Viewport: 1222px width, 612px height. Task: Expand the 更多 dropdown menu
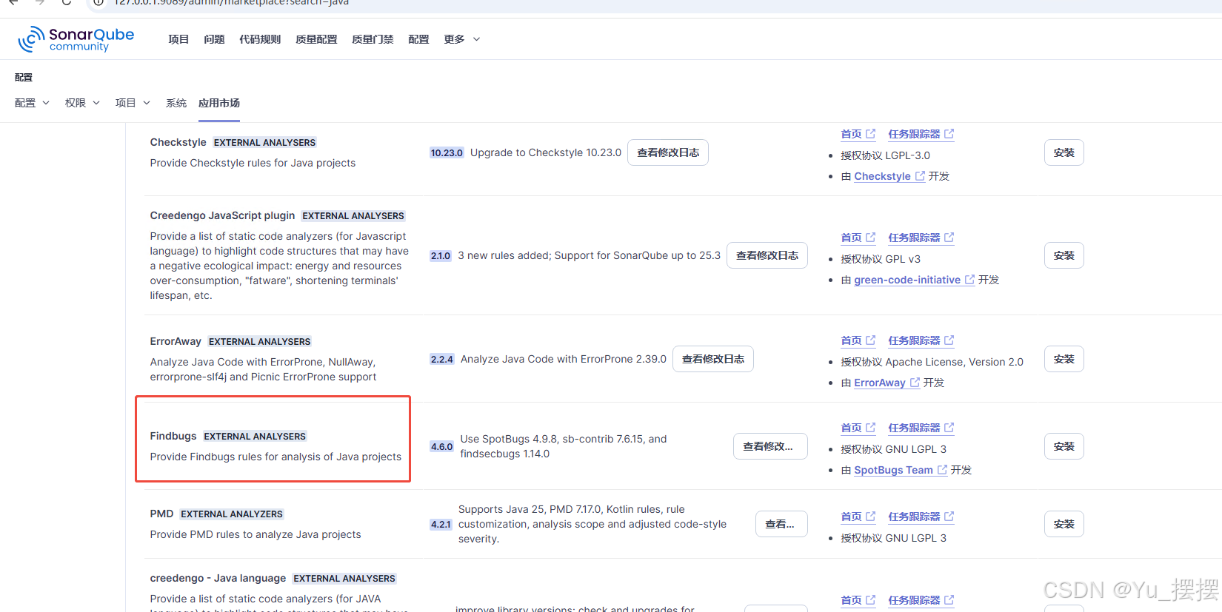click(x=462, y=39)
